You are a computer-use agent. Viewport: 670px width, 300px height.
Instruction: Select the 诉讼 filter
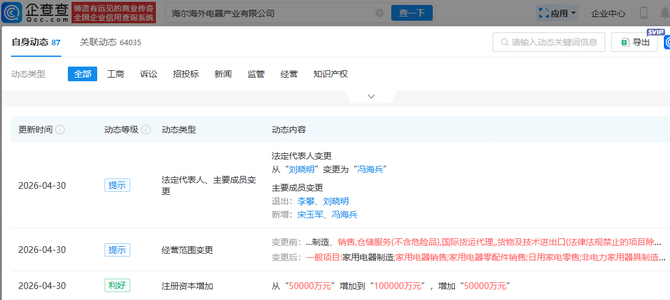coord(149,74)
